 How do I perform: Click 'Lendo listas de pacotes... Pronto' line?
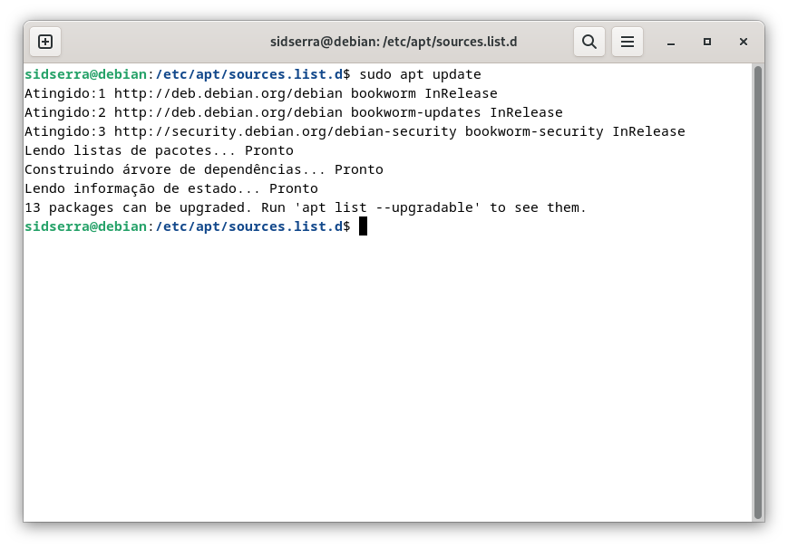pos(159,150)
